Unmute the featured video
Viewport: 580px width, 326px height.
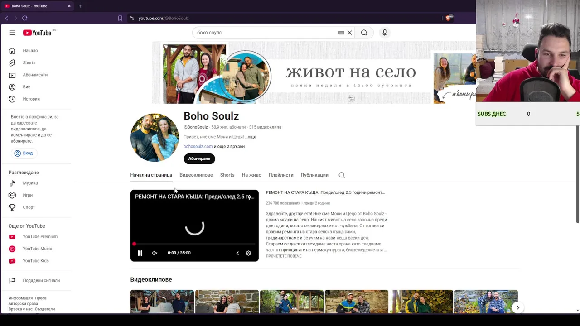coord(155,253)
